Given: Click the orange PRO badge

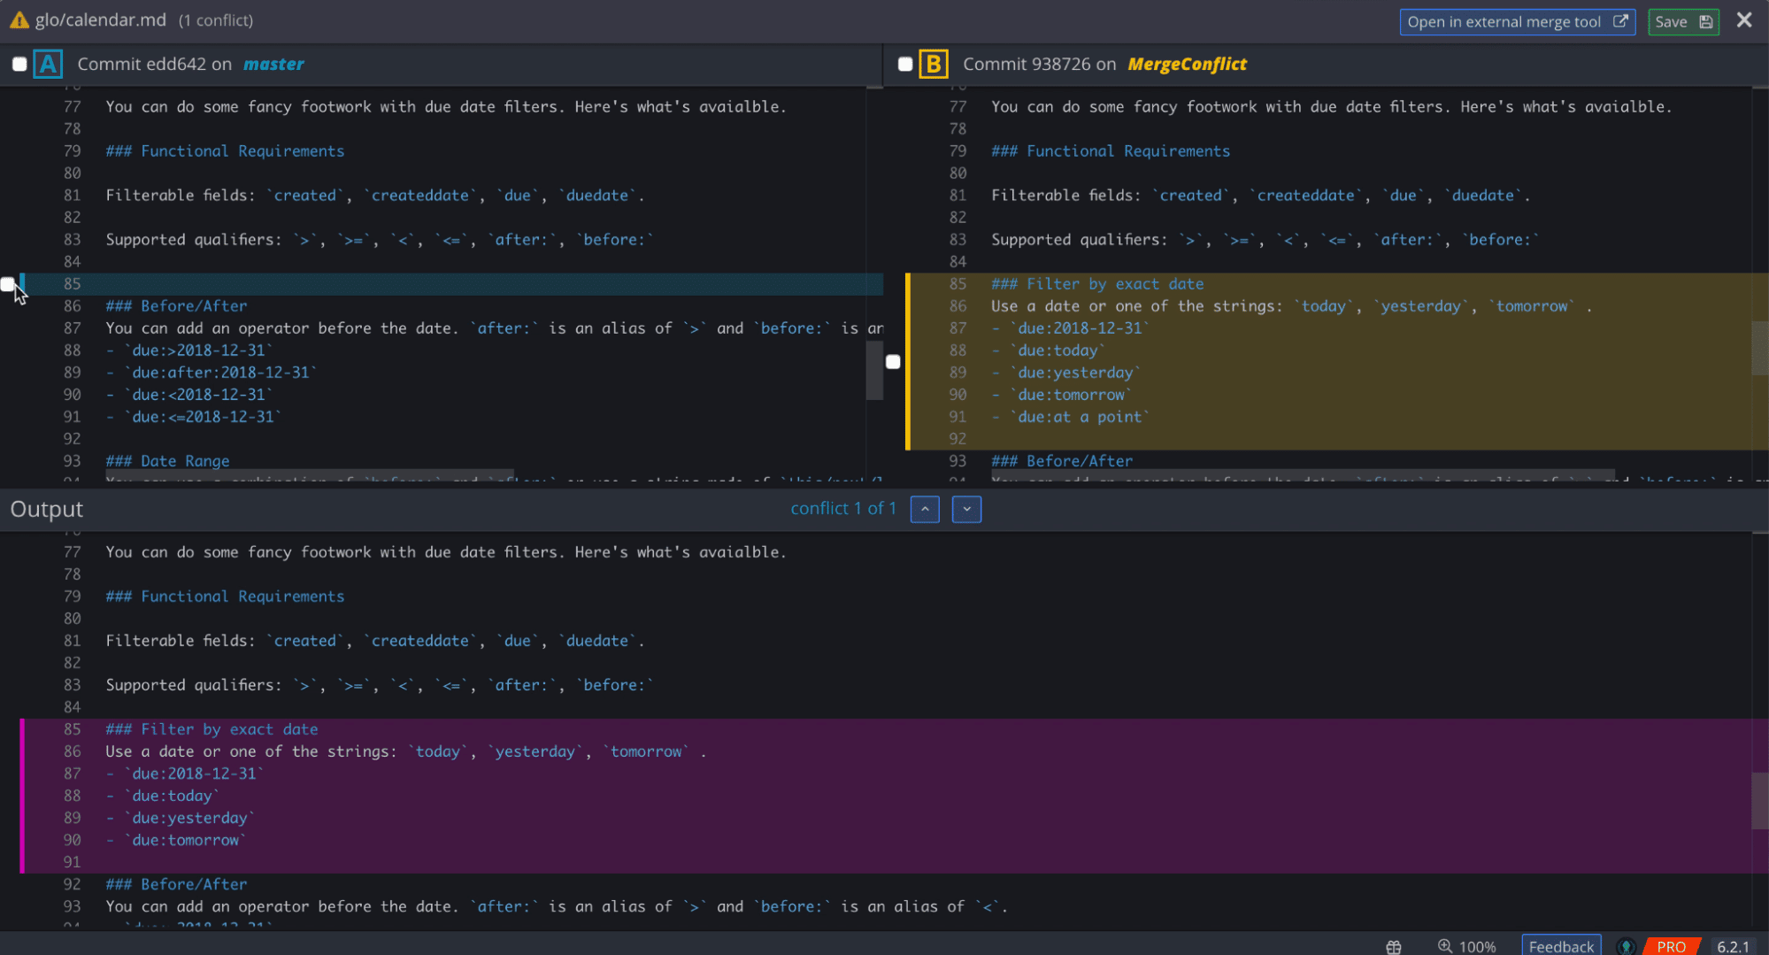Looking at the screenshot, I should pos(1671,945).
